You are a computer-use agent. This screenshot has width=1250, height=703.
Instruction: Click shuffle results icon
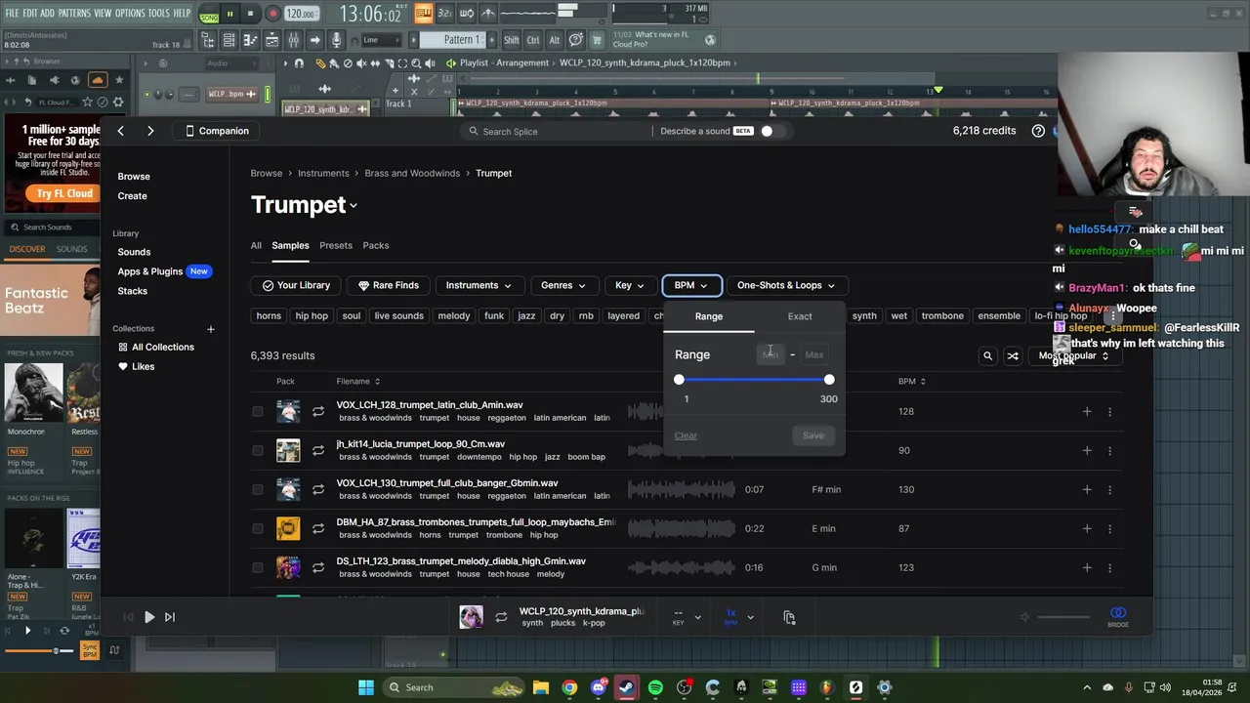click(x=1013, y=356)
